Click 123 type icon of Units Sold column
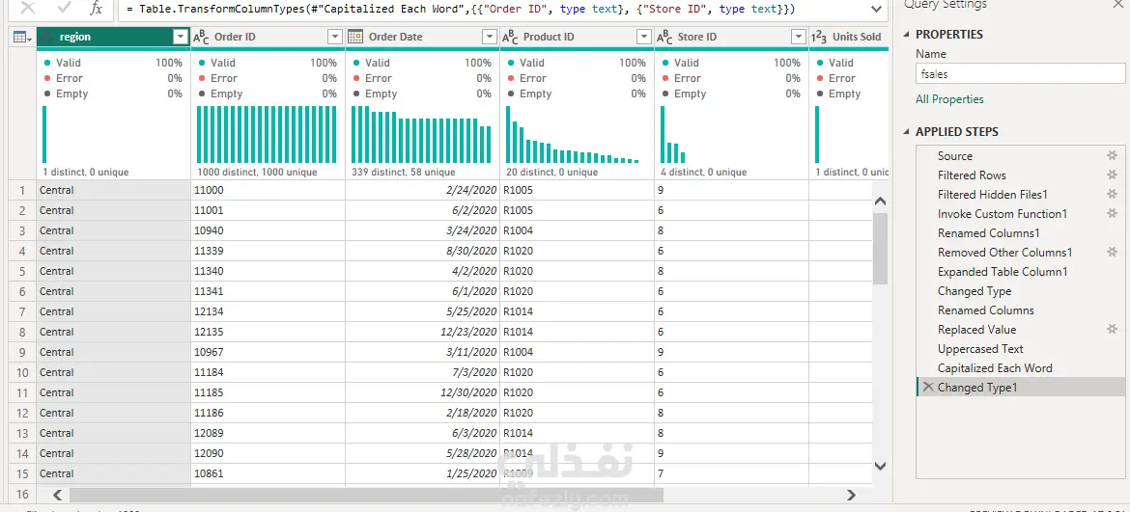1130x512 pixels. click(819, 37)
